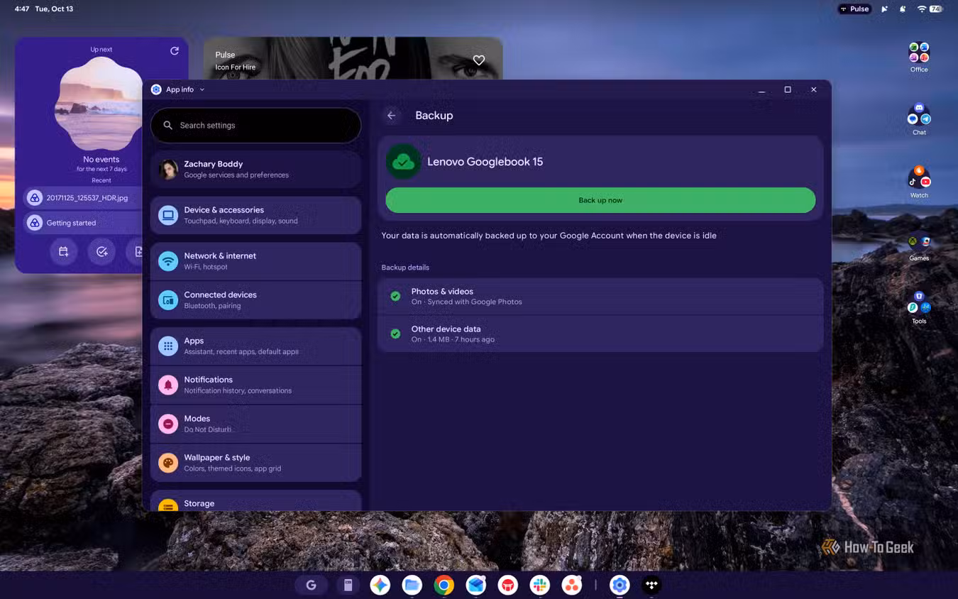Viewport: 958px width, 599px height.
Task: Open the Apps settings section
Action: coord(256,346)
